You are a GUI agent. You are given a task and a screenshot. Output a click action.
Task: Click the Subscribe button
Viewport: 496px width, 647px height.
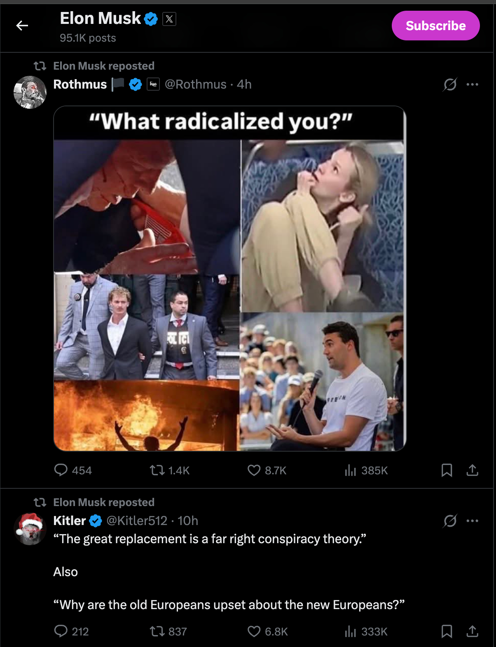click(435, 26)
